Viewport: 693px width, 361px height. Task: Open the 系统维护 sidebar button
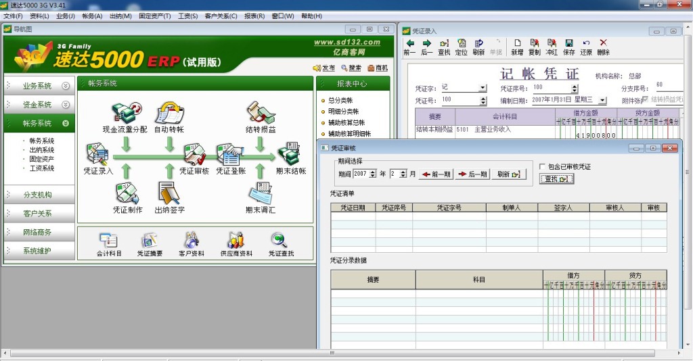(39, 251)
